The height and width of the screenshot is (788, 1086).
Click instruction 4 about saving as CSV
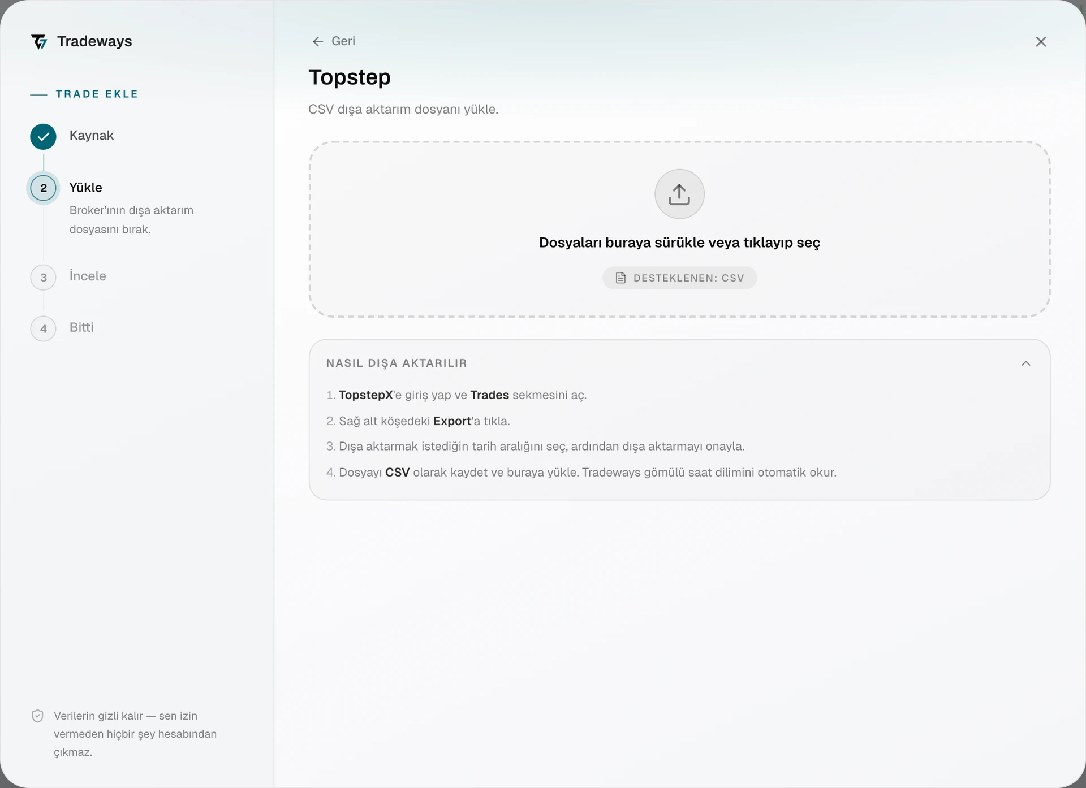581,473
